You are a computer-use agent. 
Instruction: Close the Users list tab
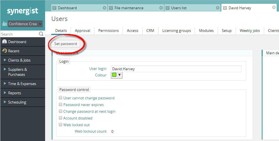(x=218, y=8)
